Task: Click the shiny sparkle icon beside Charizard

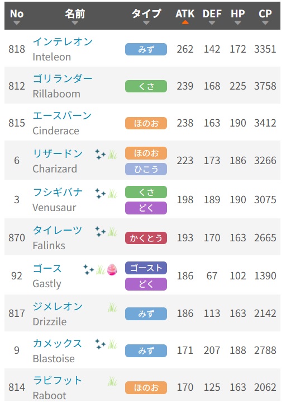Action: pos(101,155)
